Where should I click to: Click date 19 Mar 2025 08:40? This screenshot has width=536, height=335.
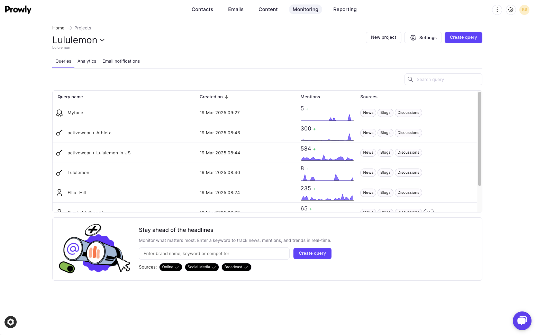220,173
